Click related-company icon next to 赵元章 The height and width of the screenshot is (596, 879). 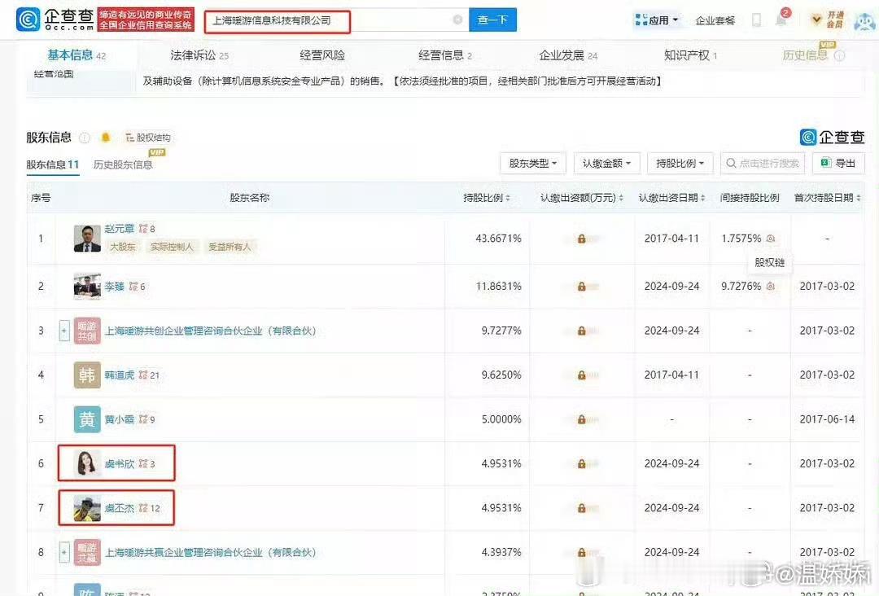pyautogui.click(x=143, y=228)
